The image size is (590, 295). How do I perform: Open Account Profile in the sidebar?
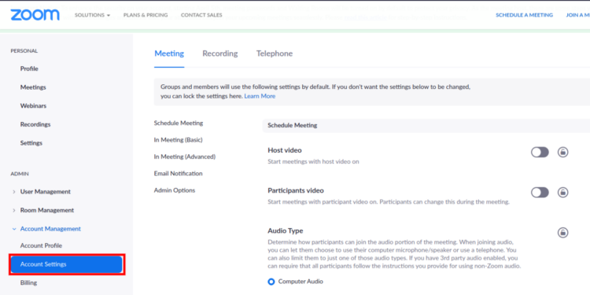coord(41,245)
